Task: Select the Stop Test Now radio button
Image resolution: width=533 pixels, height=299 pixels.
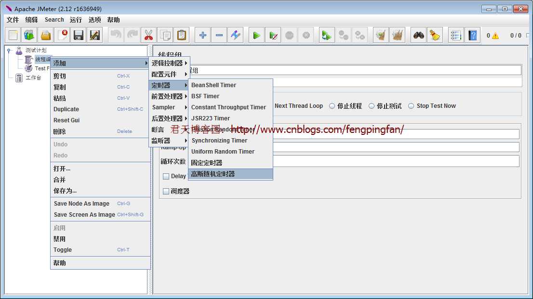Action: (411, 106)
